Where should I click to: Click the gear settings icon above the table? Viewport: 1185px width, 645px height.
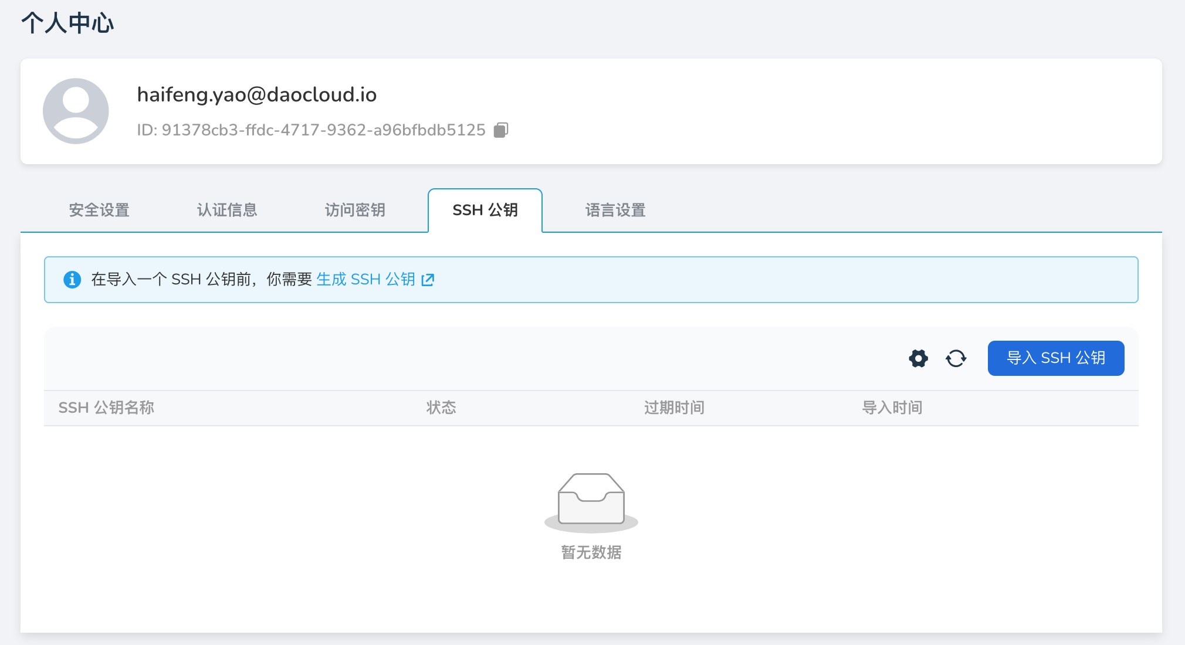[x=918, y=358]
